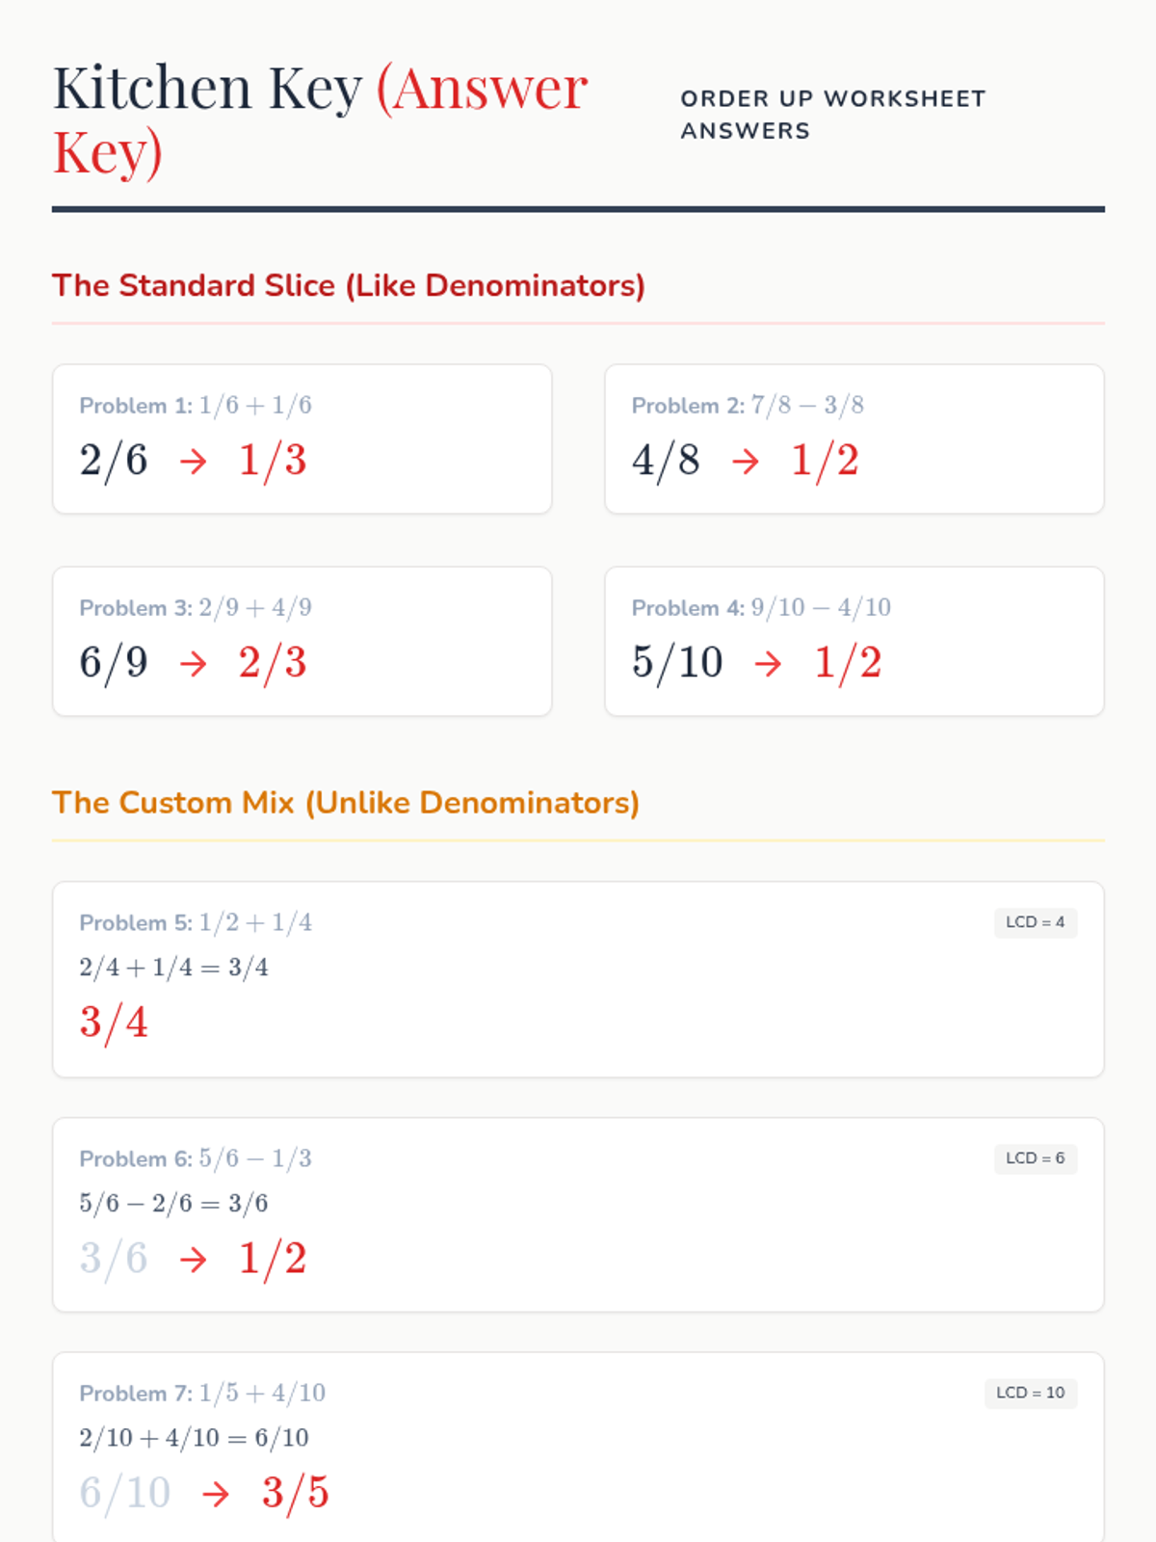Click the working line 5/6 − 2/6 = 3/6

click(x=173, y=1204)
